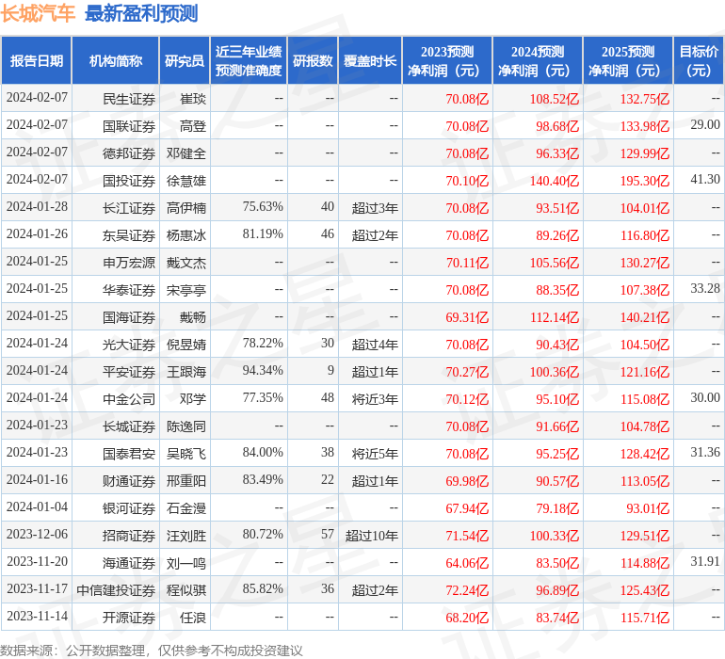This screenshot has height=659, width=725.
Task: Select the 东吴证券 row name
Action: 129,235
